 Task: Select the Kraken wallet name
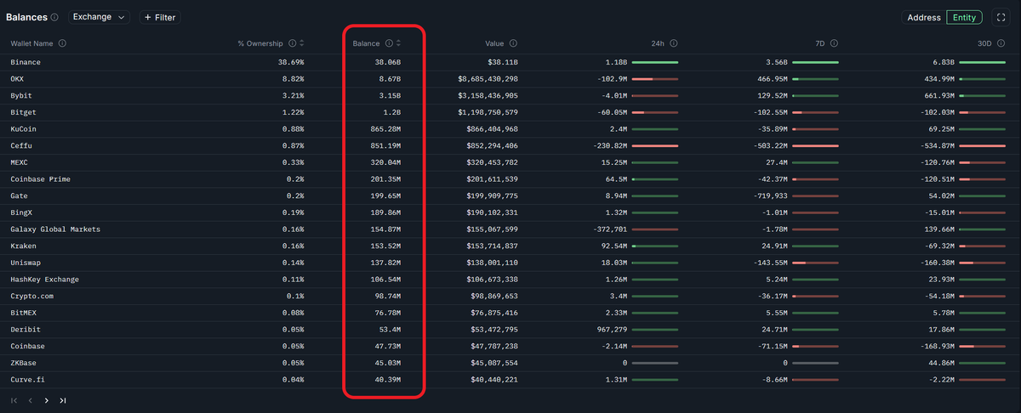click(23, 246)
